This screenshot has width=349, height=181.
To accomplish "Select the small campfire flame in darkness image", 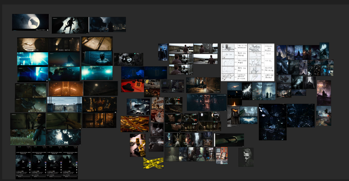I will pos(234,102).
